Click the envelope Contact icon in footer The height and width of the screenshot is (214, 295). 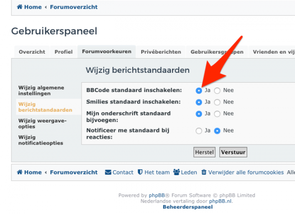[x=108, y=172]
